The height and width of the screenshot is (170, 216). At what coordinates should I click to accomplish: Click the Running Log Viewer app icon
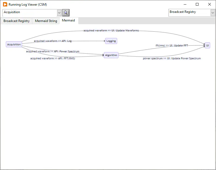tap(5, 5)
